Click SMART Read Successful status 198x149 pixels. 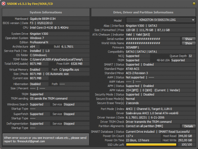coord(174,132)
